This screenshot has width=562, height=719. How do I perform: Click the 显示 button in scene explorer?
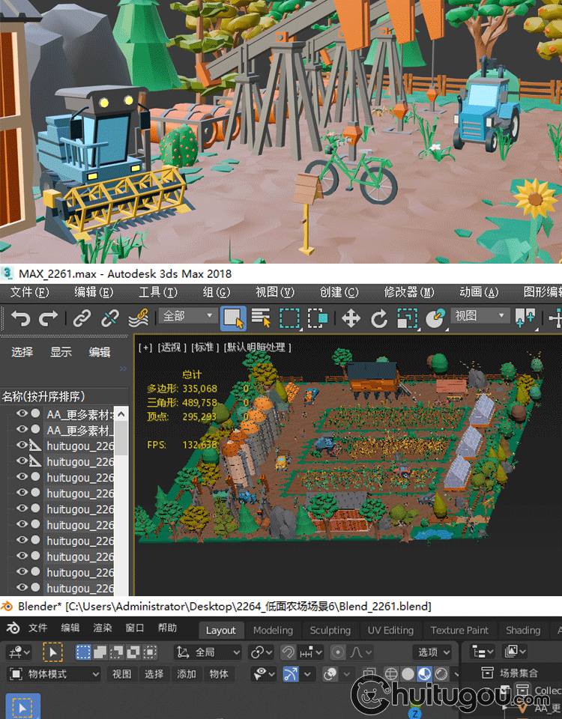pyautogui.click(x=61, y=352)
